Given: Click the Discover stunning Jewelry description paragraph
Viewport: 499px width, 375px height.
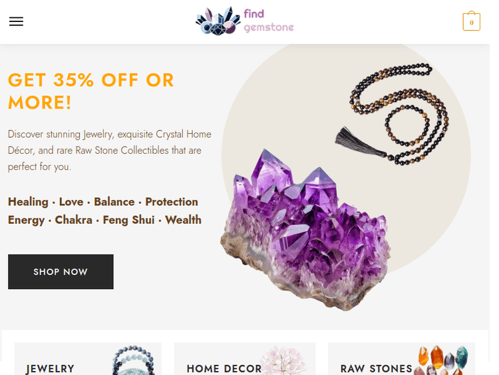Looking at the screenshot, I should pyautogui.click(x=110, y=150).
